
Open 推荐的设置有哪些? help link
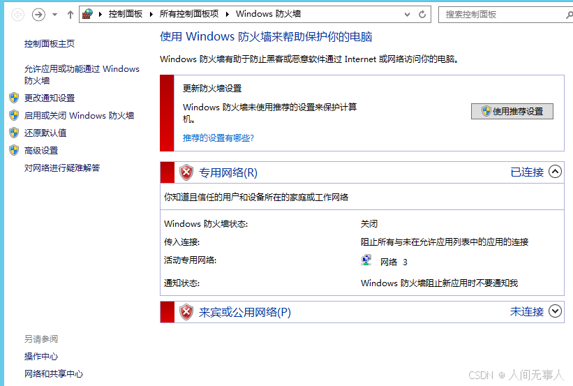[218, 138]
